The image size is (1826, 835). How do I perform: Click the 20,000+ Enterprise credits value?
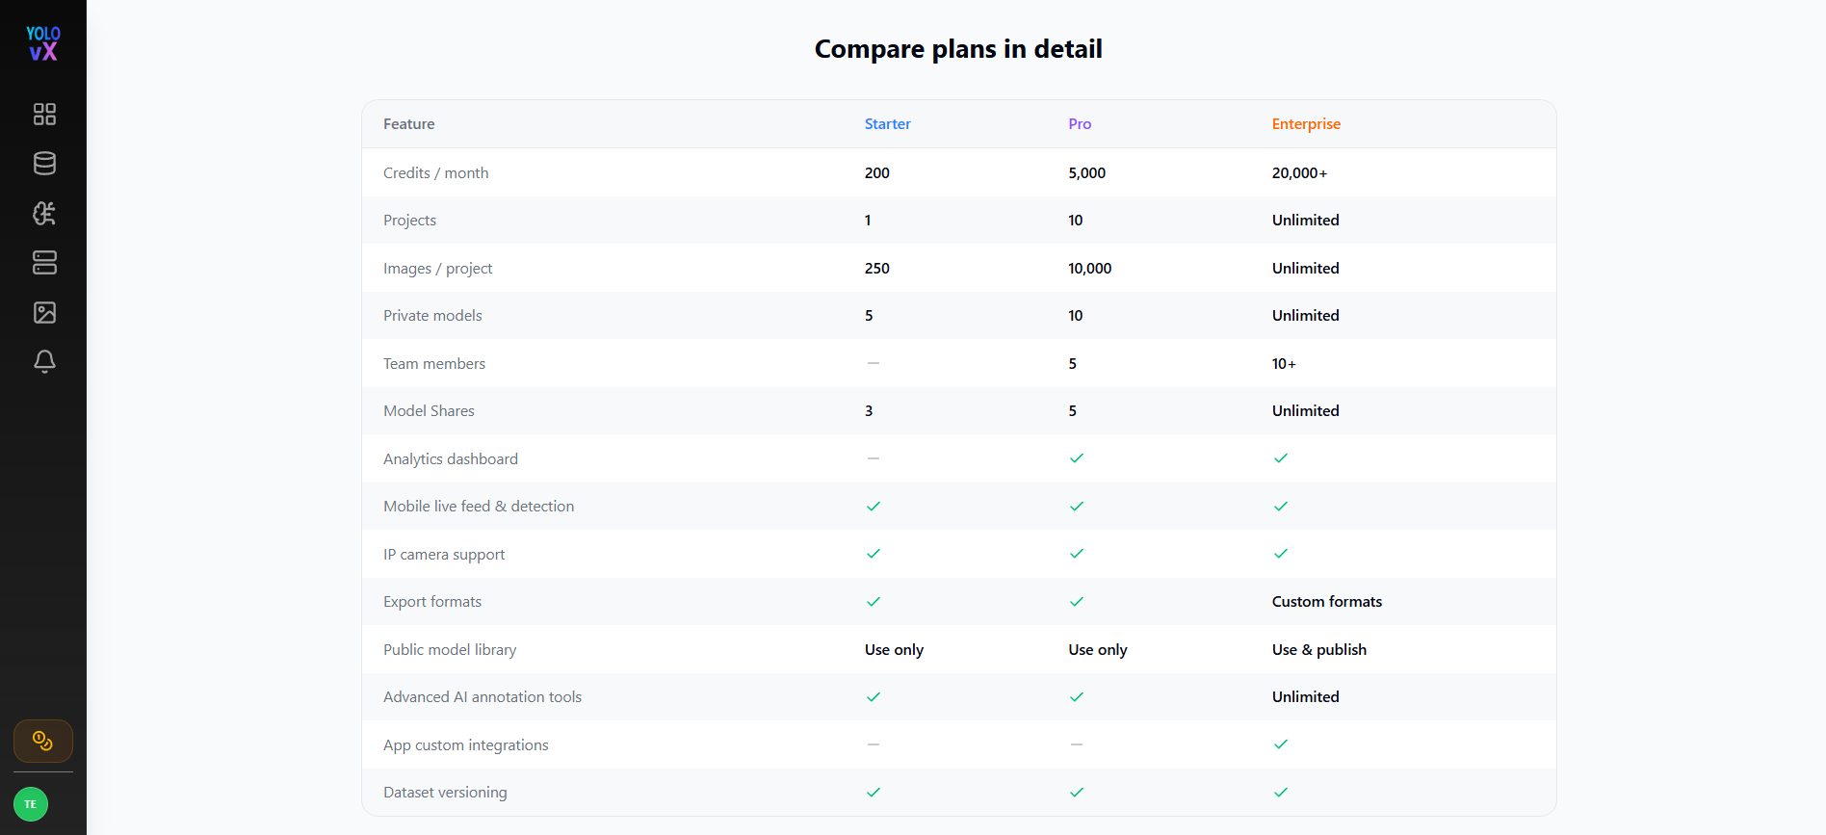tap(1299, 173)
